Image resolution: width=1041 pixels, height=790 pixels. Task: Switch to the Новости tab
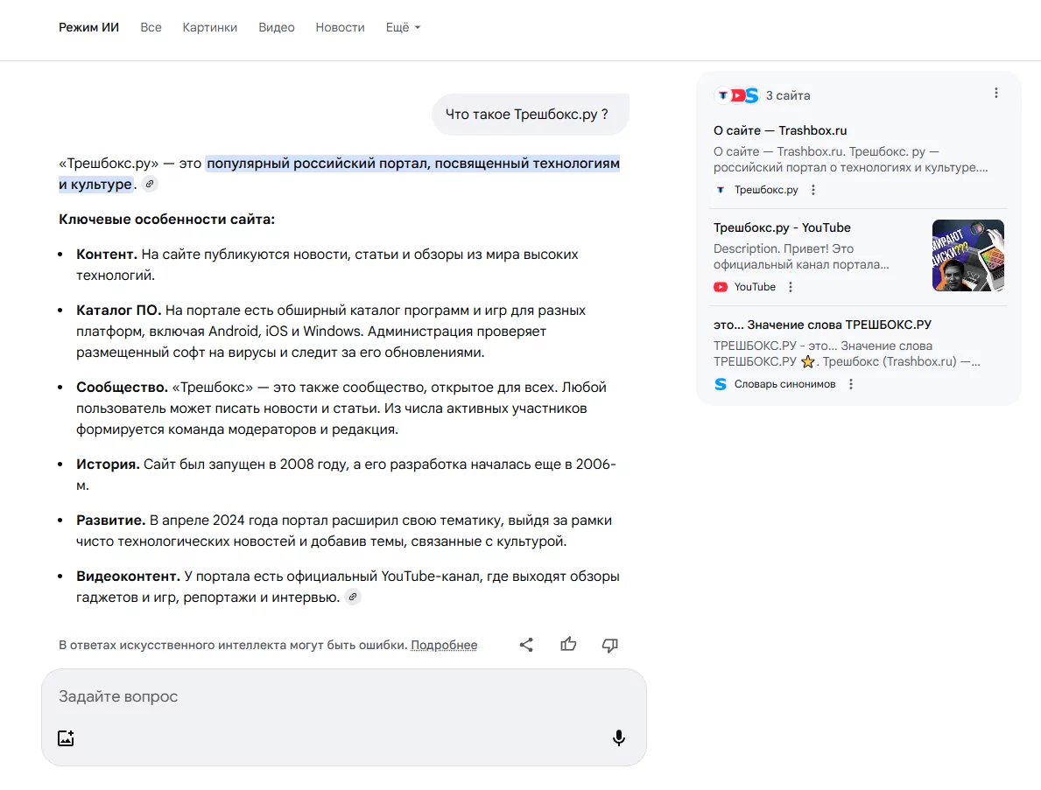click(x=340, y=27)
